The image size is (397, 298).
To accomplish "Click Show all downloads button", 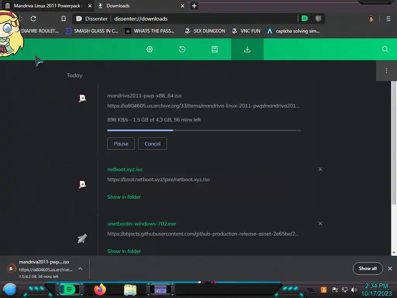I will [x=368, y=269].
